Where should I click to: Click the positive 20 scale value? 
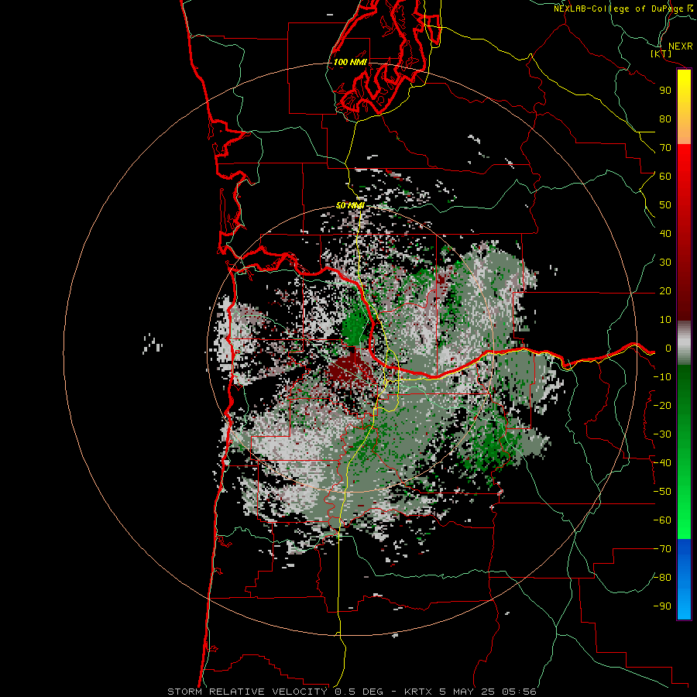click(x=665, y=291)
